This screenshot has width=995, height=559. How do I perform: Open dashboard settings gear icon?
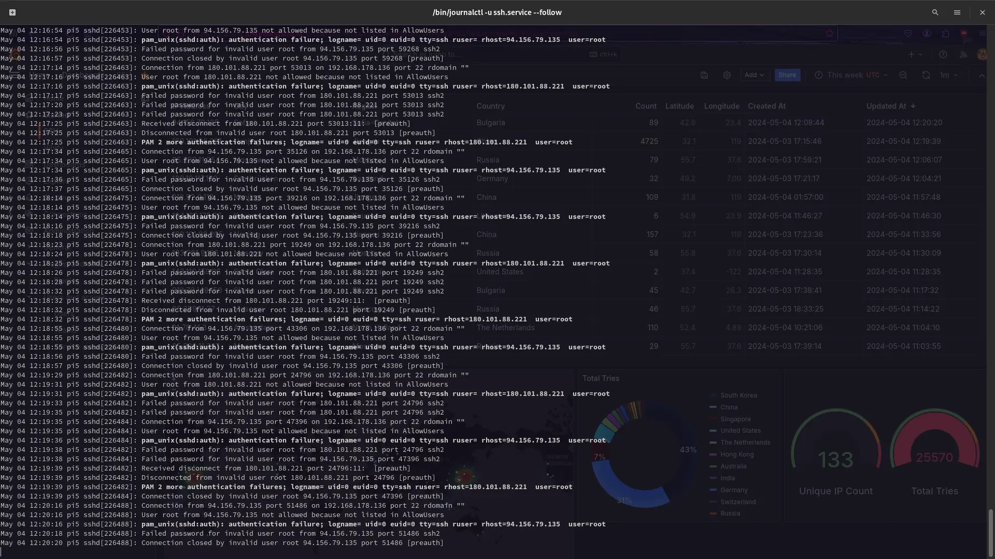tap(727, 75)
